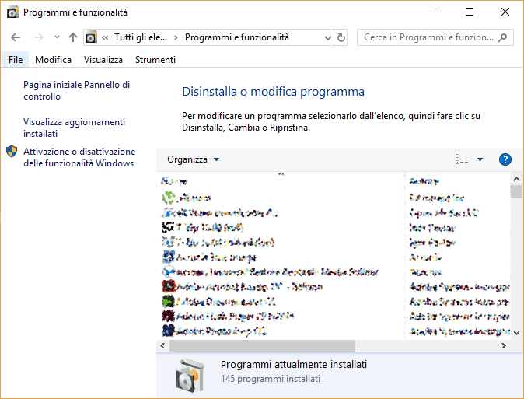Open the Modifica menu
The width and height of the screenshot is (524, 399).
tap(53, 60)
